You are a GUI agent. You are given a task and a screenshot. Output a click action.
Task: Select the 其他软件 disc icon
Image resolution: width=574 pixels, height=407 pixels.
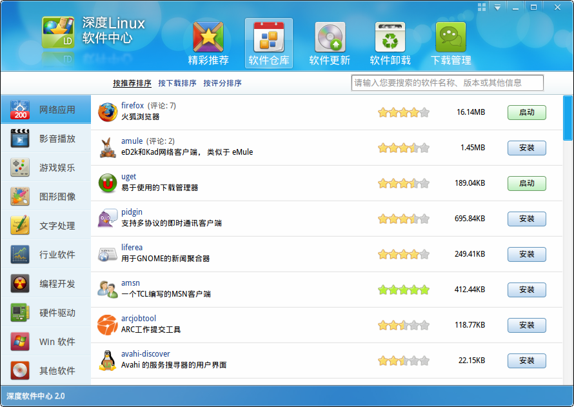tap(20, 370)
